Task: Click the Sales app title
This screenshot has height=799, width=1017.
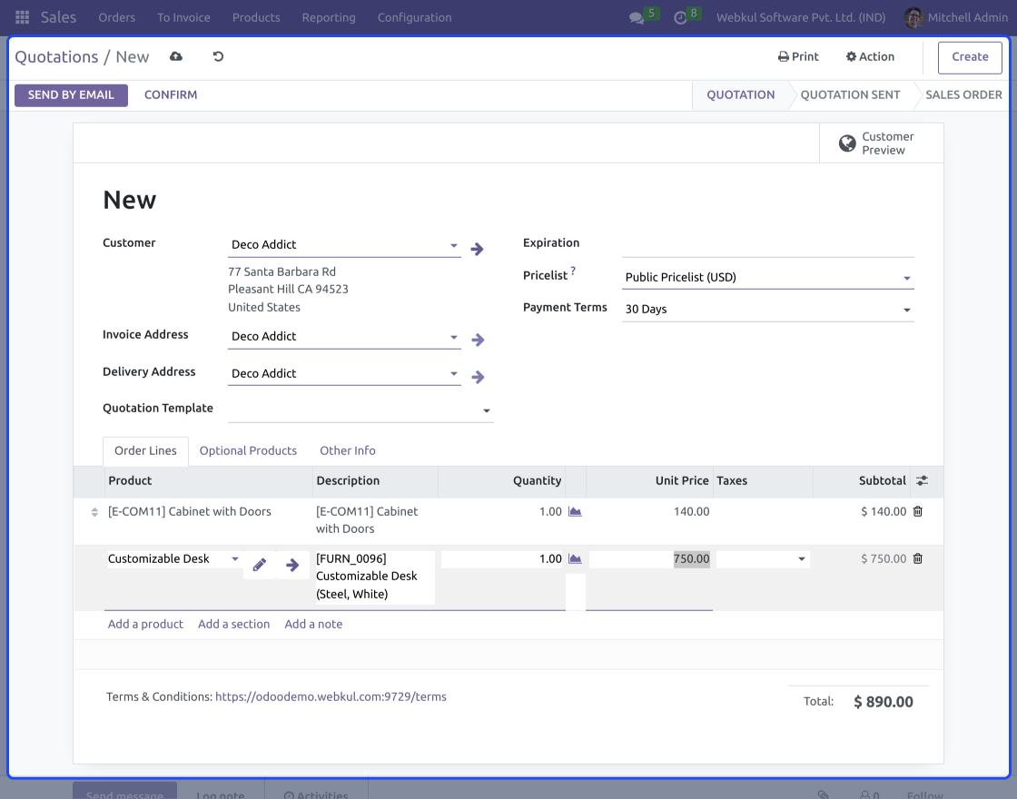Action: (x=58, y=17)
